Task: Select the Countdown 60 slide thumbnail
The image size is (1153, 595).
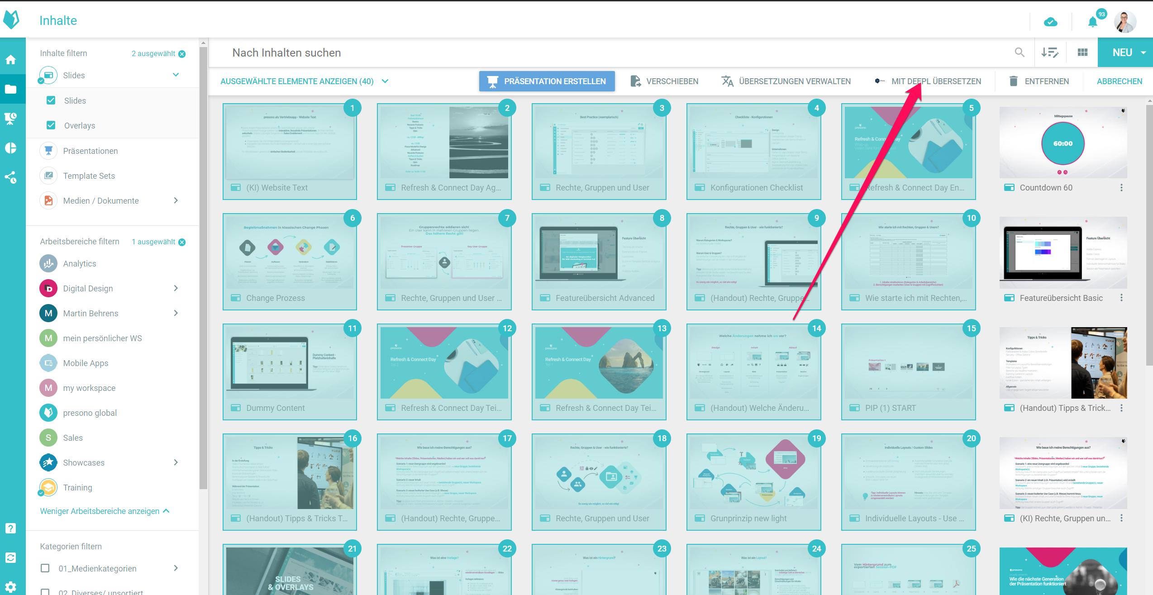Action: coord(1063,143)
